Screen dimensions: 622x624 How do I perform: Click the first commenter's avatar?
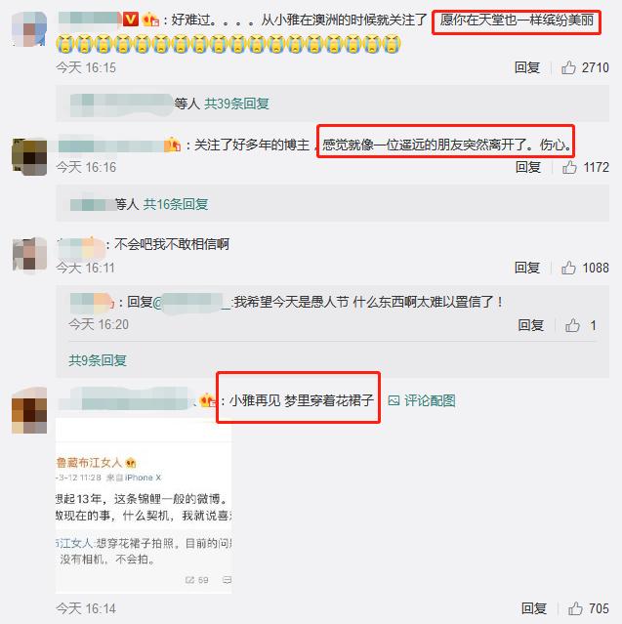pyautogui.click(x=29, y=29)
